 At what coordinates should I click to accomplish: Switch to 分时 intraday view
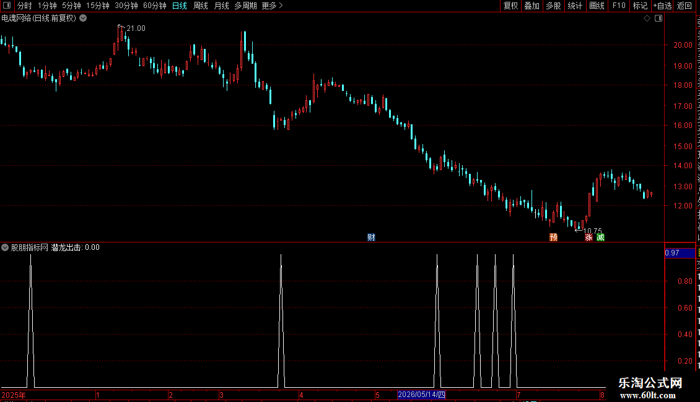point(25,6)
